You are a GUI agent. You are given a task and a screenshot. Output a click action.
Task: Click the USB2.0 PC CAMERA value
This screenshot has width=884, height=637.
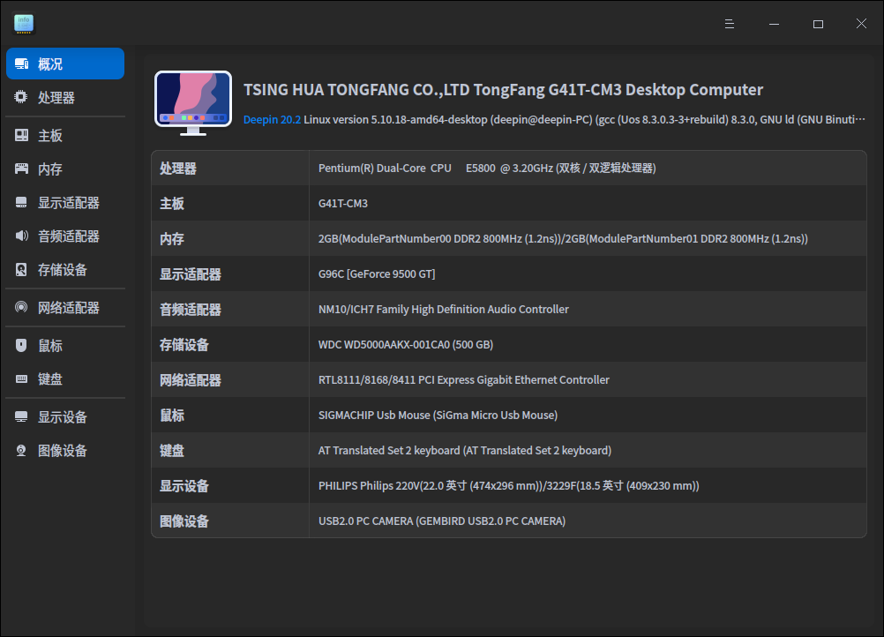[x=442, y=521]
